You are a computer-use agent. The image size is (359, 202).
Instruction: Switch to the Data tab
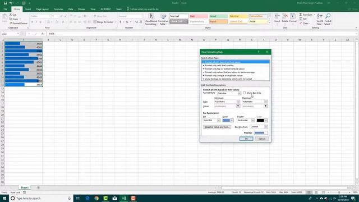click(x=71, y=9)
